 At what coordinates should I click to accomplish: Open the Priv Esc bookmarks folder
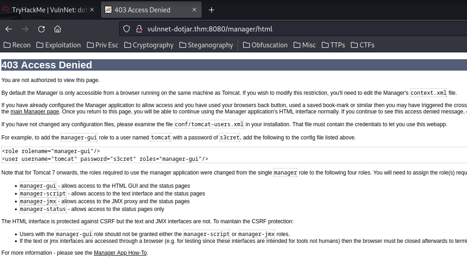click(102, 45)
